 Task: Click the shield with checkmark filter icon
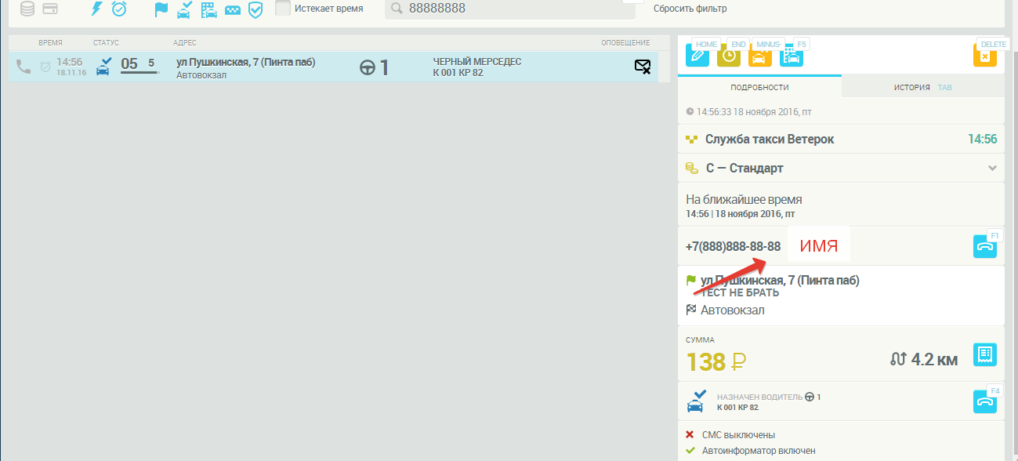pyautogui.click(x=255, y=9)
